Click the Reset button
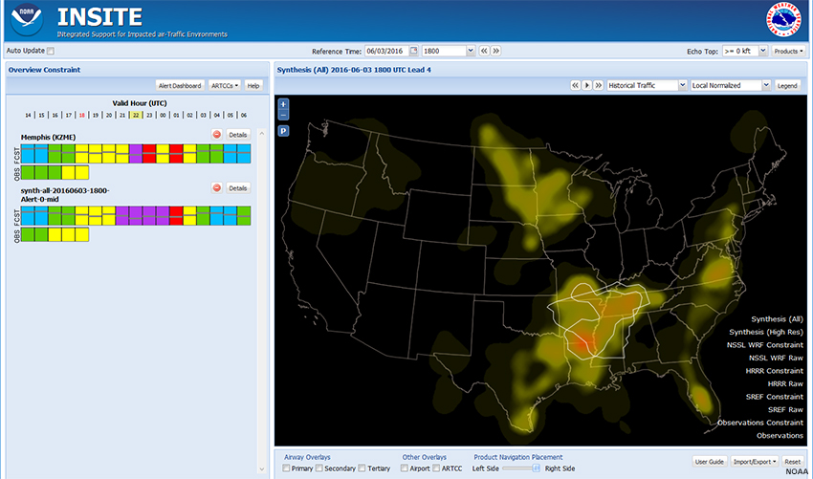The height and width of the screenshot is (479, 813). coord(792,462)
